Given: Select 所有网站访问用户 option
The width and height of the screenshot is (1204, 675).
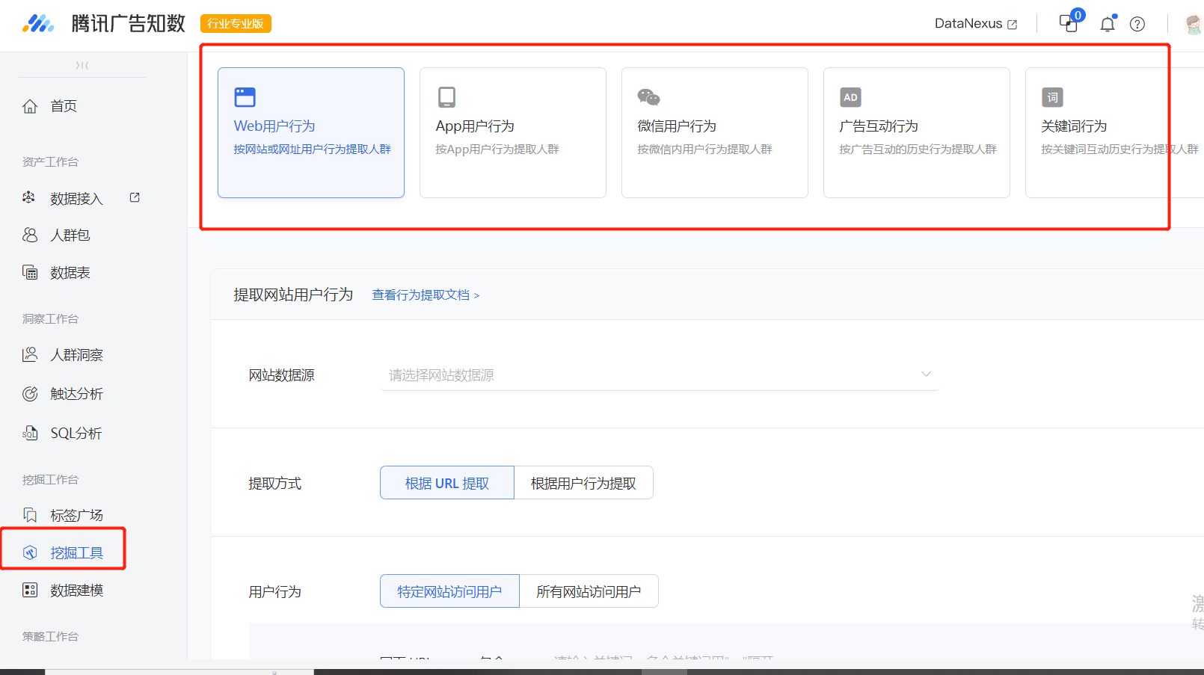Looking at the screenshot, I should (589, 591).
